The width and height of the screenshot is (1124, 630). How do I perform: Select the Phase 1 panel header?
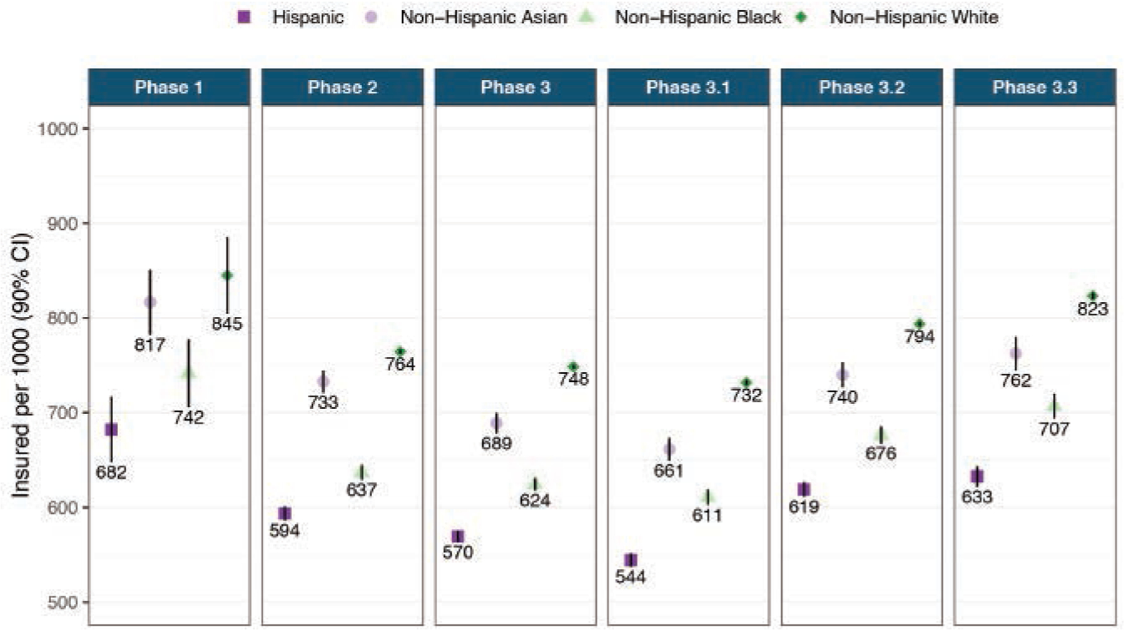pyautogui.click(x=169, y=87)
